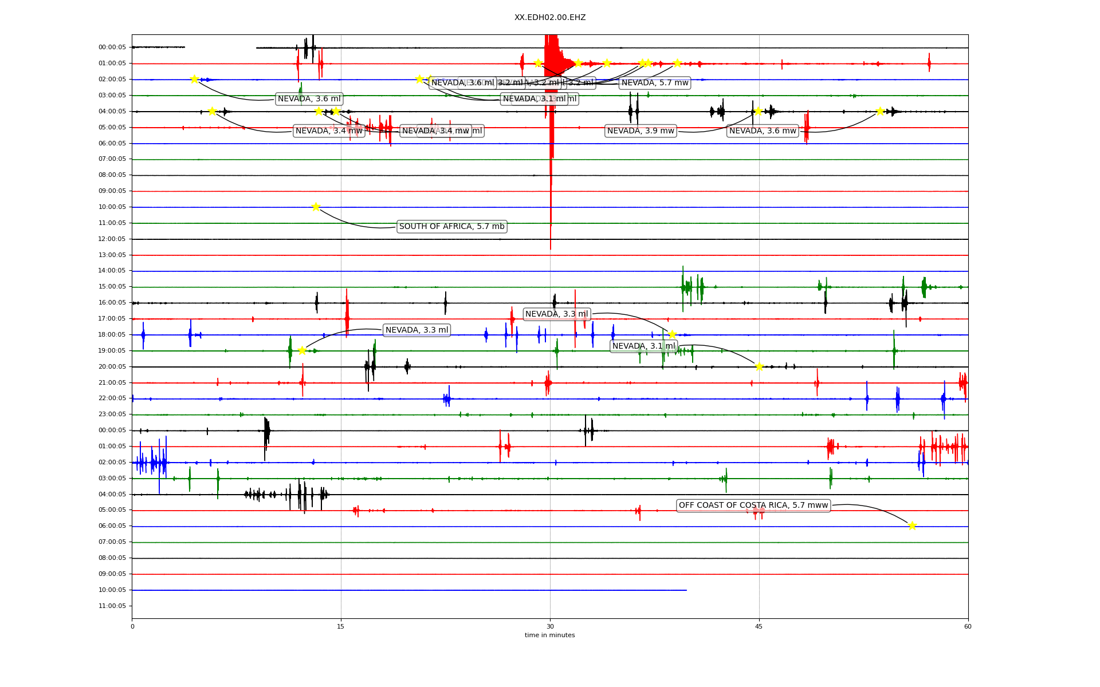Select the 12:00:05 row time label
Screen dimensions: 1100x687
pos(112,239)
